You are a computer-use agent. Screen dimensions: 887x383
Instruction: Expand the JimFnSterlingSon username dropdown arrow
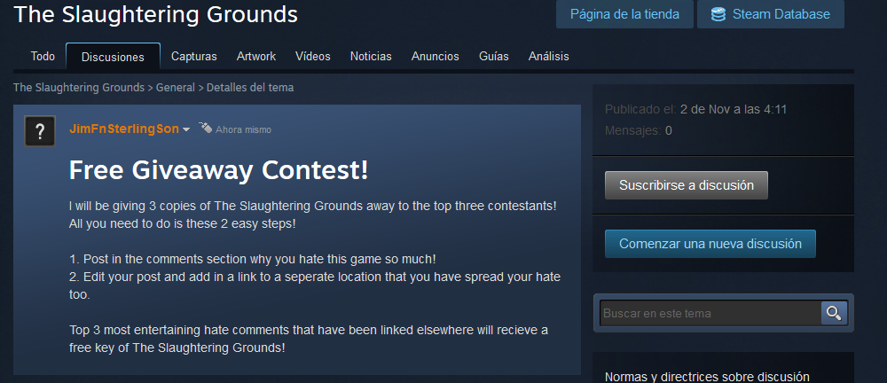coord(185,129)
